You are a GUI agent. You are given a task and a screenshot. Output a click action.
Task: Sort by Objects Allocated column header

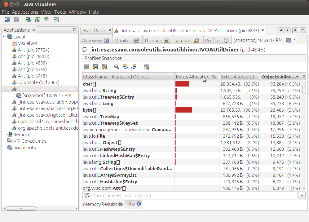(x=280, y=77)
